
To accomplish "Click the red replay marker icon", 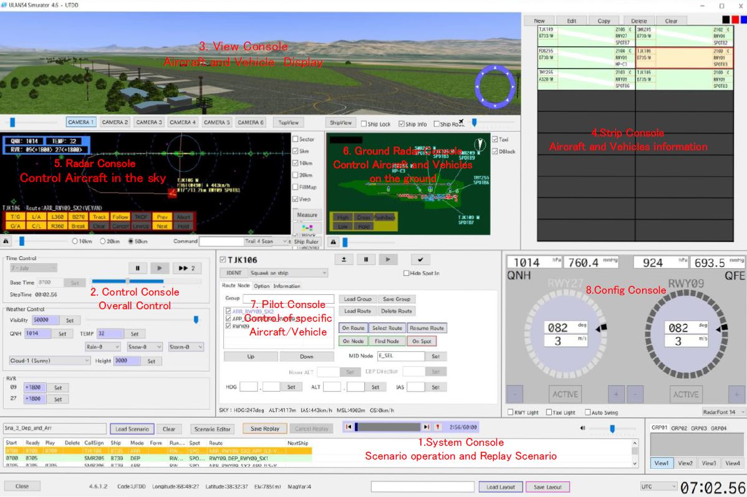I will [437, 427].
